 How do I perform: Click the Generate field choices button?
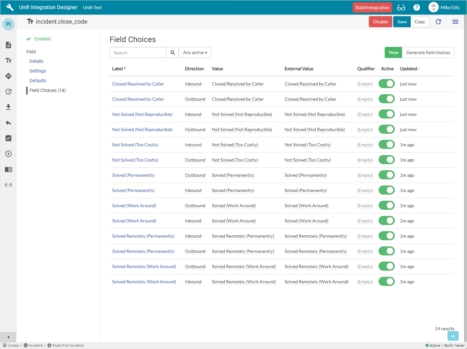coord(428,52)
